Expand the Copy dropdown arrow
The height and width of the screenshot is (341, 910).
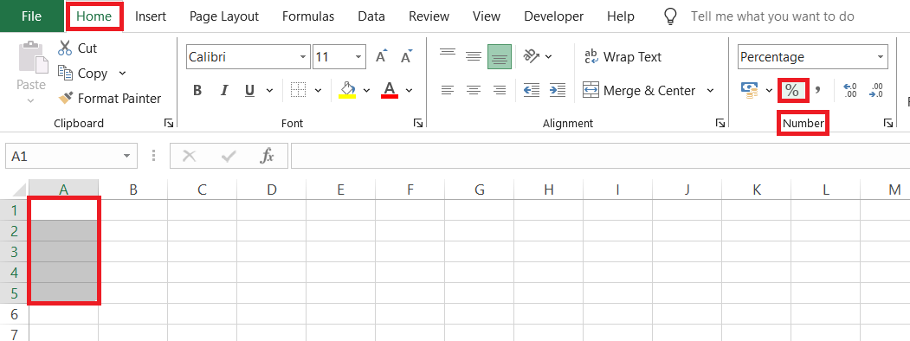(x=122, y=73)
